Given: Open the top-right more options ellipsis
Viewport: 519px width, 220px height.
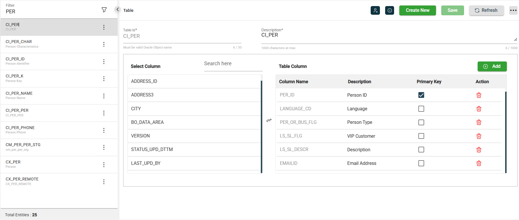Looking at the screenshot, I should (513, 10).
